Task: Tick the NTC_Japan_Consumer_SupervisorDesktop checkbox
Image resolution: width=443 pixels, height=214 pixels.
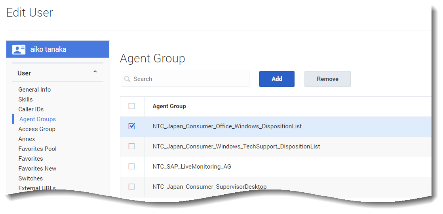Action: click(x=132, y=186)
